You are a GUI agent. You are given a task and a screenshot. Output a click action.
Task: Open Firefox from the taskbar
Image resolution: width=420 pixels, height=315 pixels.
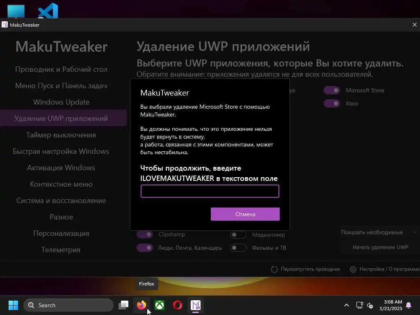tap(142, 305)
